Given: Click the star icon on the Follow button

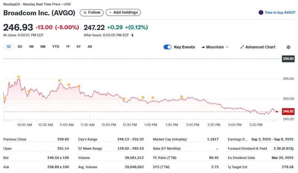Looking at the screenshot, I should [85, 13].
